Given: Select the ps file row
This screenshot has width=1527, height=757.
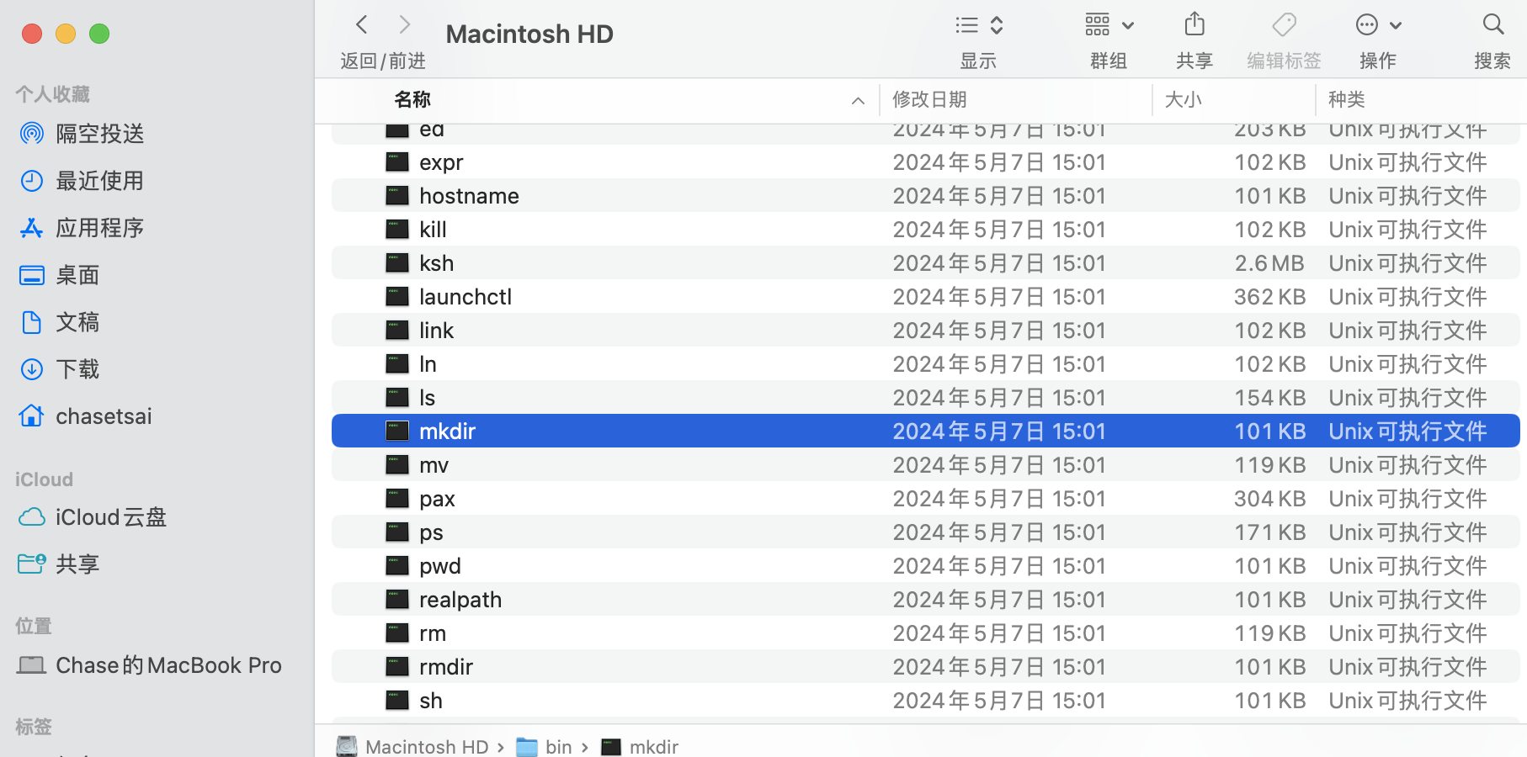Looking at the screenshot, I should (925, 532).
